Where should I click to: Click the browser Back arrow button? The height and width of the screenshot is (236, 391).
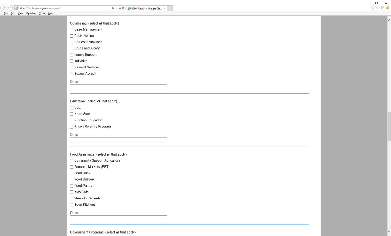click(x=4, y=8)
